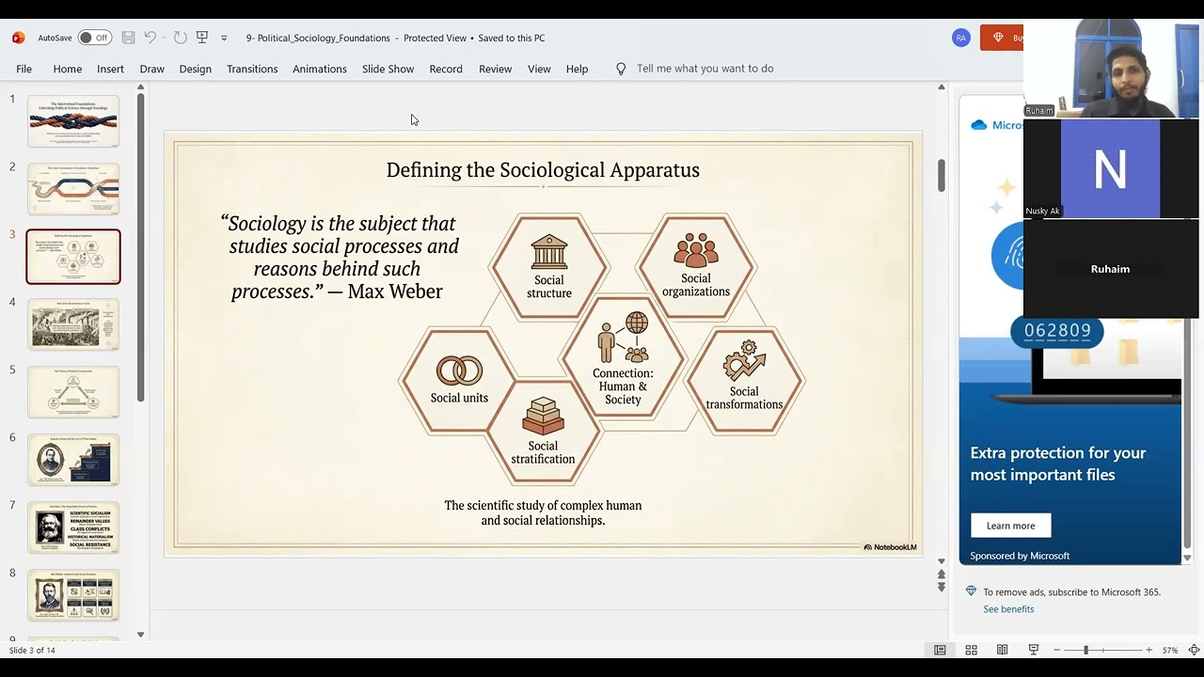Click the PowerPoint app icon
Viewport: 1204px width, 677px height.
18,38
